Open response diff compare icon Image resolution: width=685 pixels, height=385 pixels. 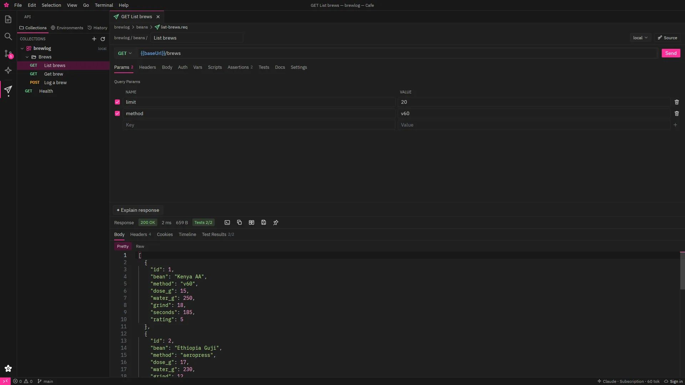coord(252,222)
